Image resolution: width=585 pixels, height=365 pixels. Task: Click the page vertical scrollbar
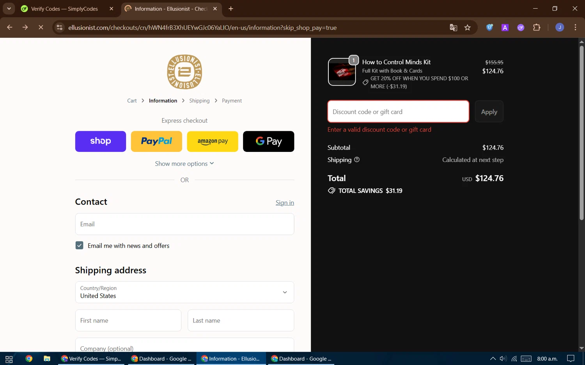(x=581, y=133)
